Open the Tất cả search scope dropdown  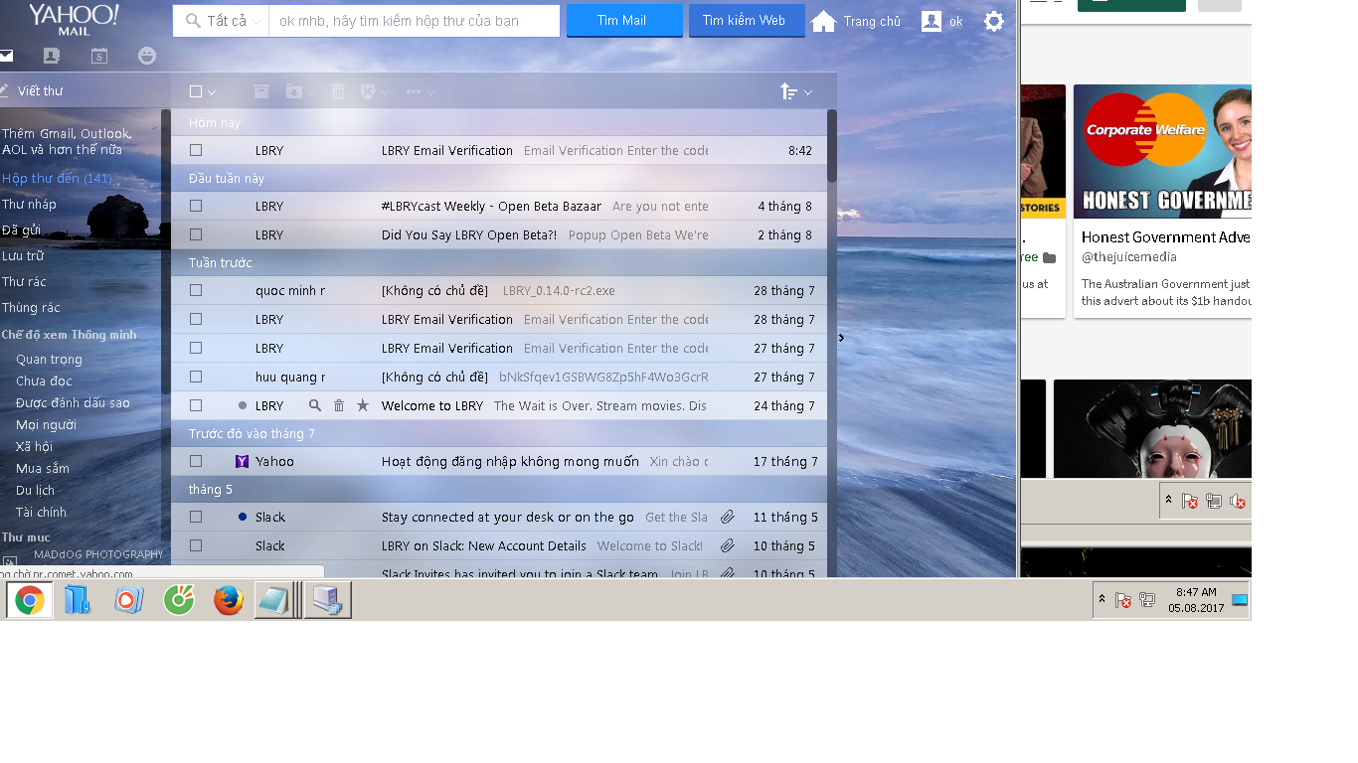225,21
